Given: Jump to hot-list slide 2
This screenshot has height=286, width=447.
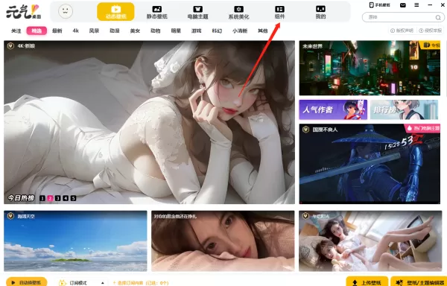Looking at the screenshot, I should coord(50,198).
